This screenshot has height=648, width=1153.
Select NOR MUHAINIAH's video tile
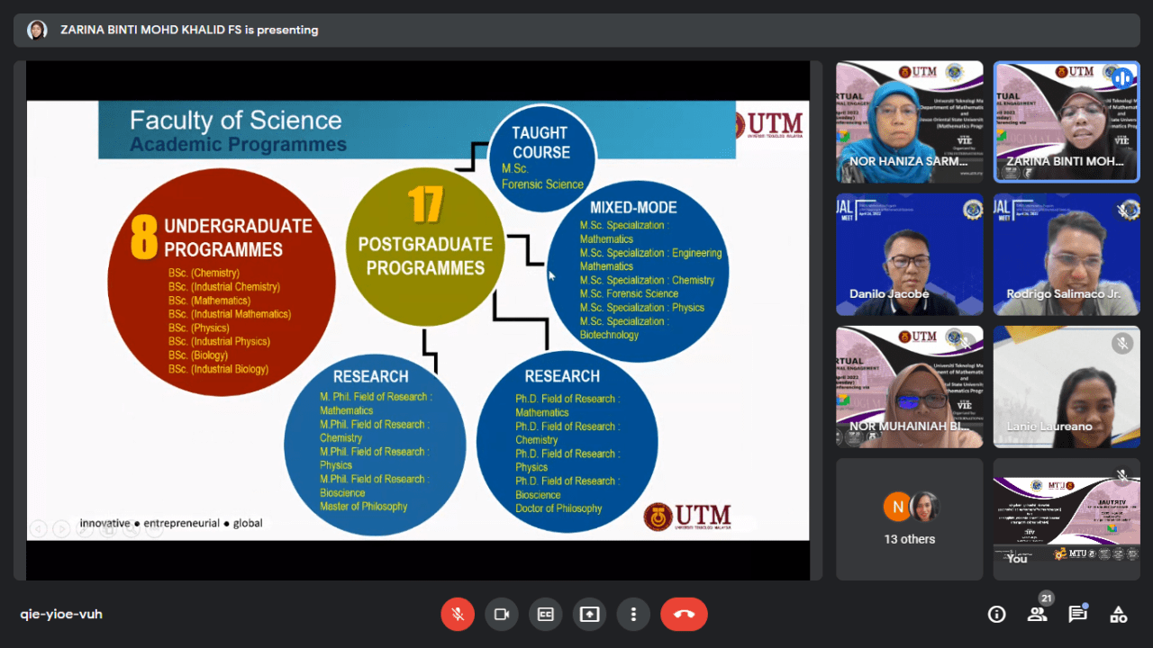tap(909, 387)
